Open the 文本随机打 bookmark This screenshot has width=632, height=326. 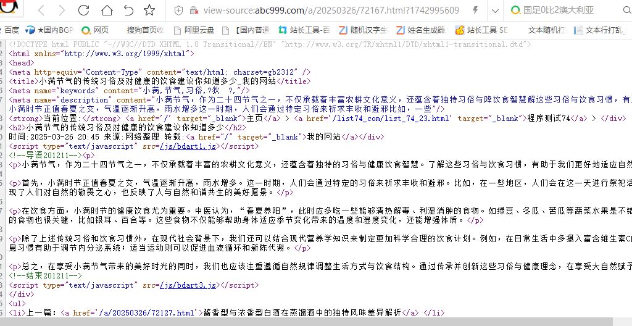coord(547,30)
